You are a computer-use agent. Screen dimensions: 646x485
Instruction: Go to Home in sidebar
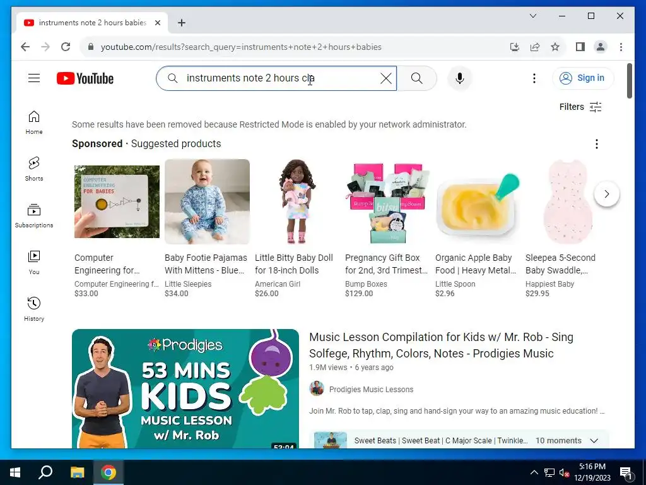(34, 123)
